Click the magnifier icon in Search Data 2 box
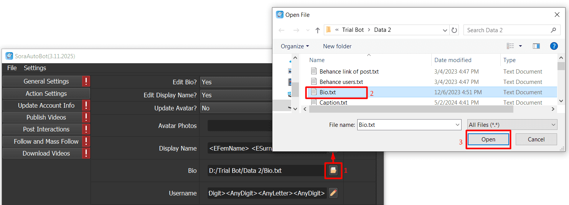Image resolution: width=569 pixels, height=205 pixels. coord(553,30)
